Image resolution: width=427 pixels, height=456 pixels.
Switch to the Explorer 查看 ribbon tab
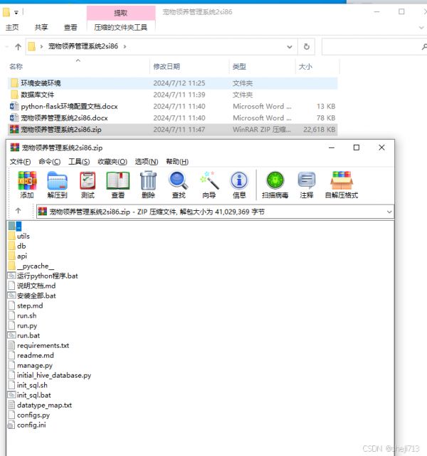[70, 28]
